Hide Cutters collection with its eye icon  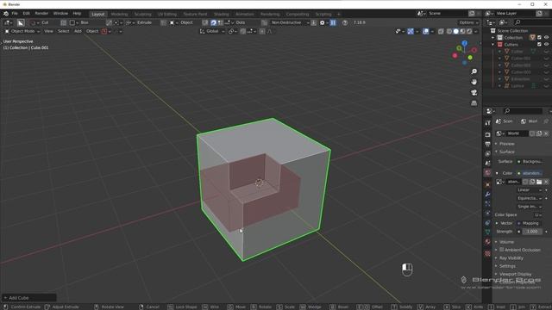click(546, 45)
